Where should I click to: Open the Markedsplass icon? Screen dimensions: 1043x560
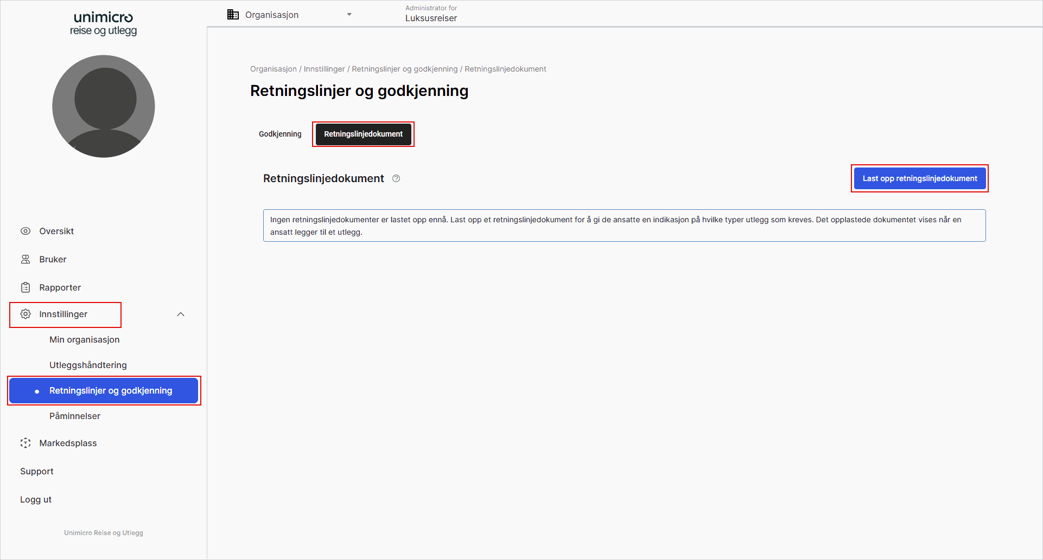click(x=26, y=443)
